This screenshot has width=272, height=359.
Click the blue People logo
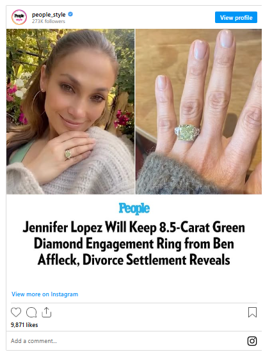point(134,209)
